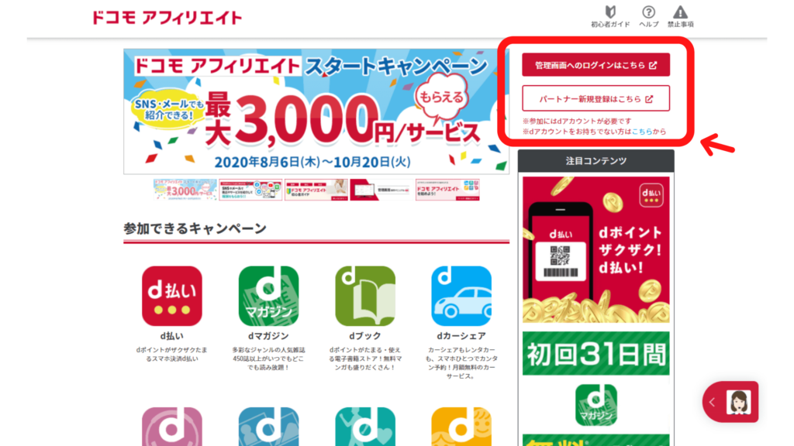Click the d払い campaign name label
This screenshot has height=446, width=794.
click(172, 336)
